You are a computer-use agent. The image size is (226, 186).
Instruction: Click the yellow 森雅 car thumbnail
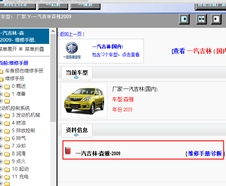84,100
